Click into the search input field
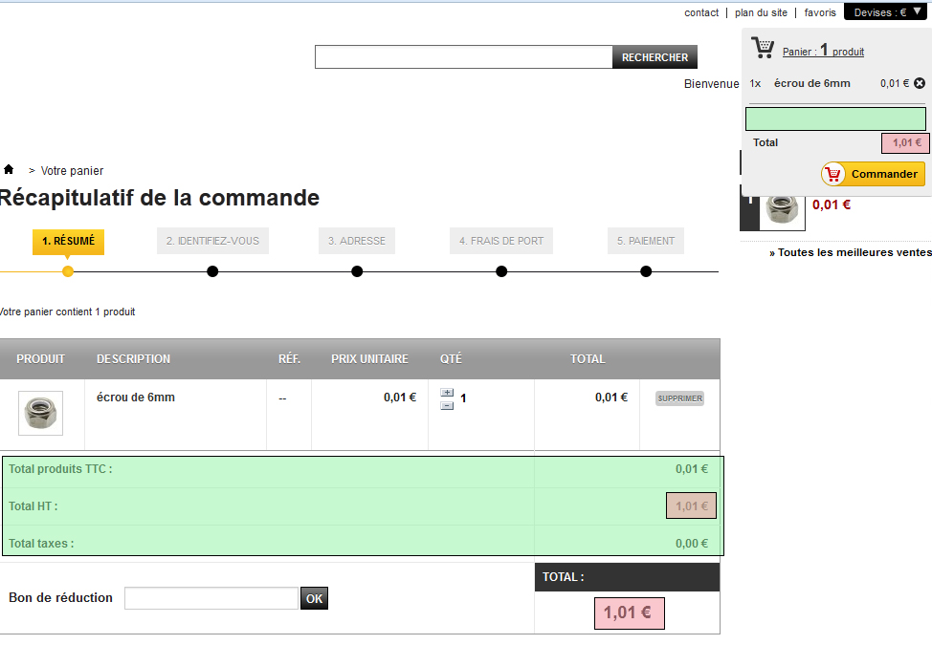Image resolution: width=932 pixels, height=645 pixels. pos(464,57)
